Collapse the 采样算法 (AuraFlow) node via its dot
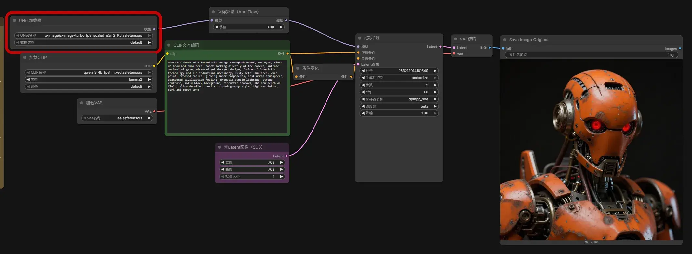The image size is (692, 254). tap(213, 12)
